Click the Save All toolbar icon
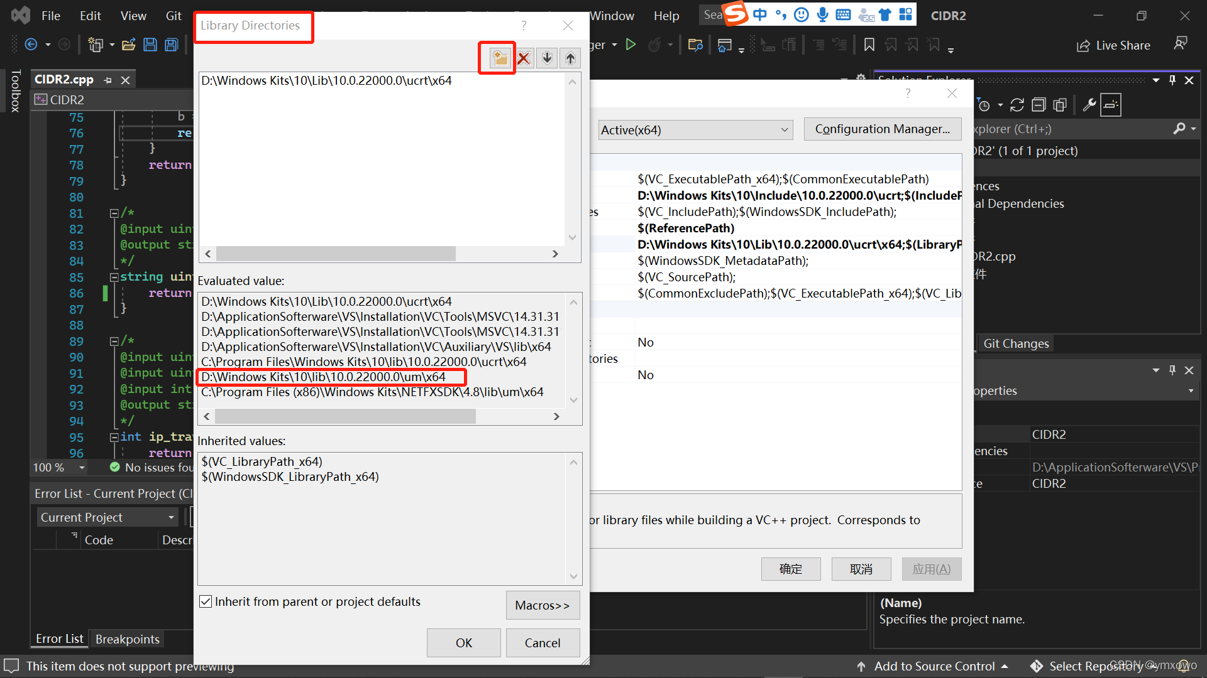 [172, 45]
